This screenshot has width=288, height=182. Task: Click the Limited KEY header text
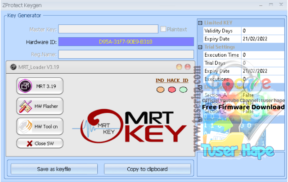[218, 23]
